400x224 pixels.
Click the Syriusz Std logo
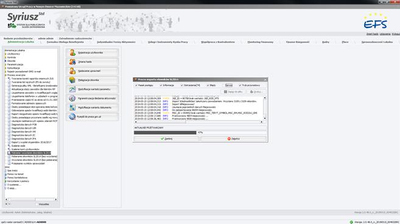tap(26, 20)
